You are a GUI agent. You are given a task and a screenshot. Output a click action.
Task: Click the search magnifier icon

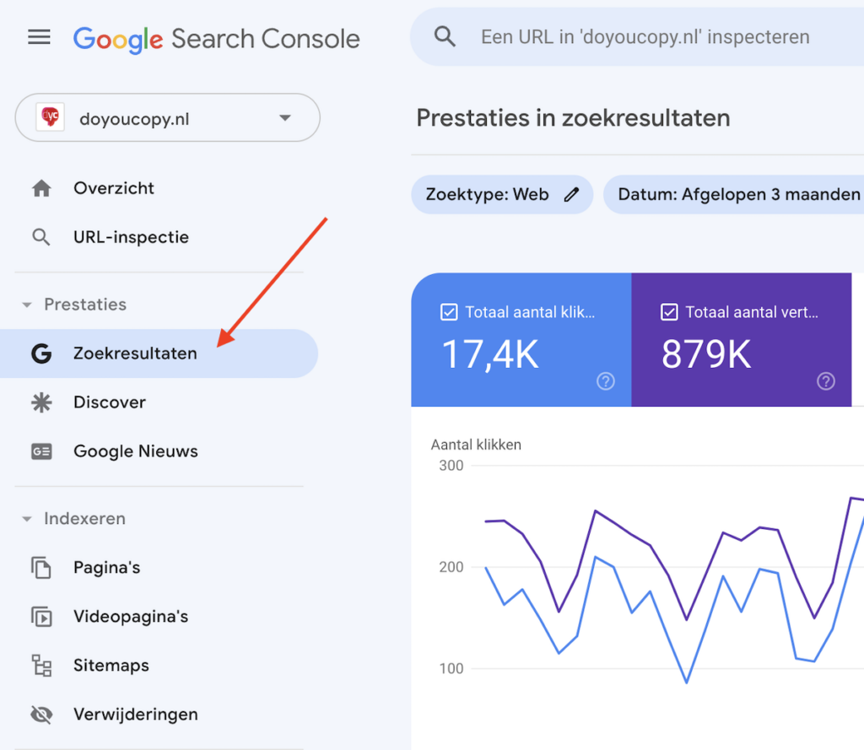445,36
